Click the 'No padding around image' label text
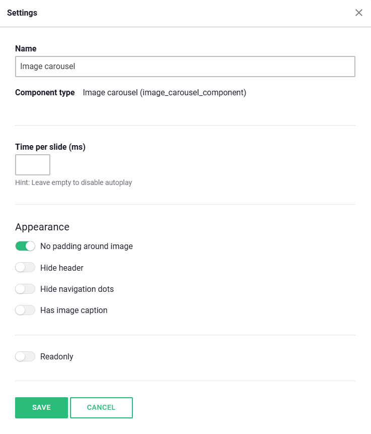This screenshot has width=371, height=434. 87,246
